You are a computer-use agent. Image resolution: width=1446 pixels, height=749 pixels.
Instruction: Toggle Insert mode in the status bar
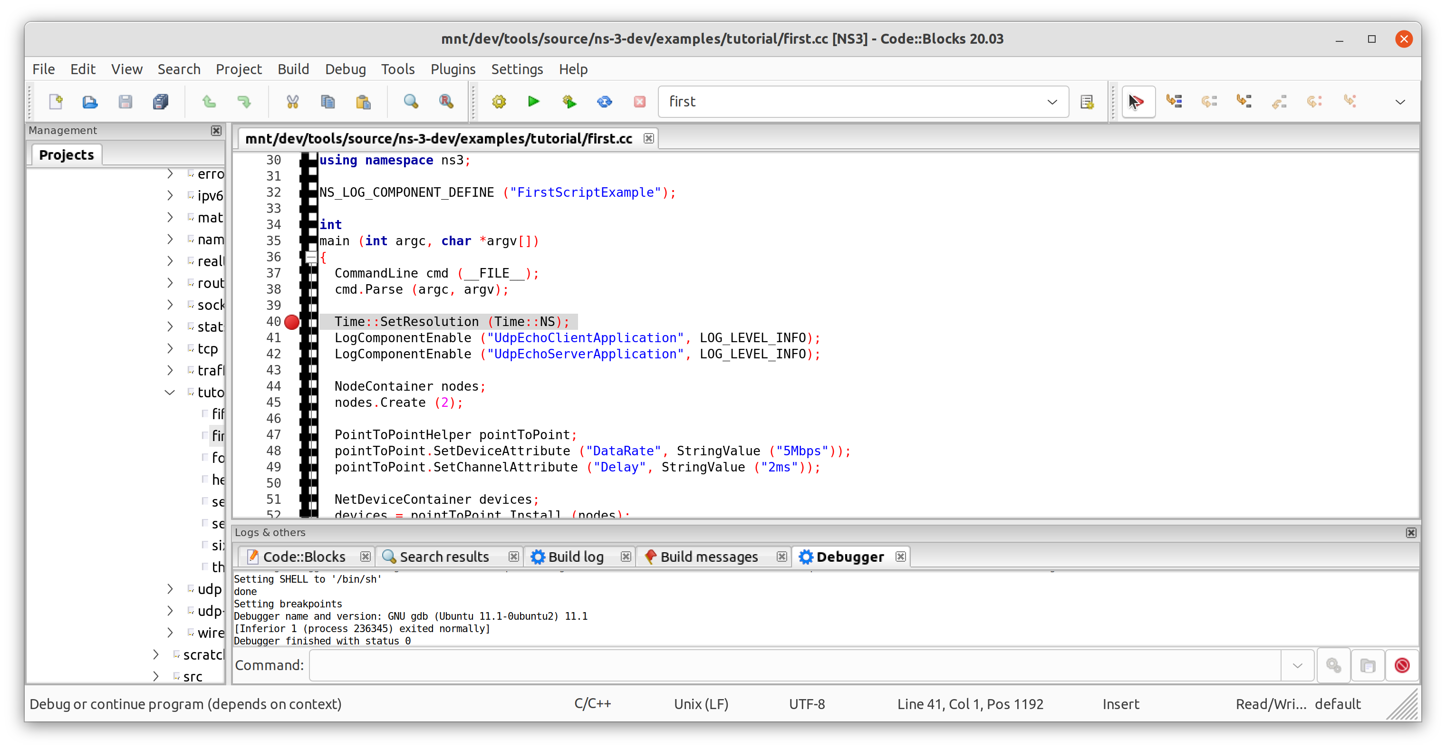[x=1120, y=703]
